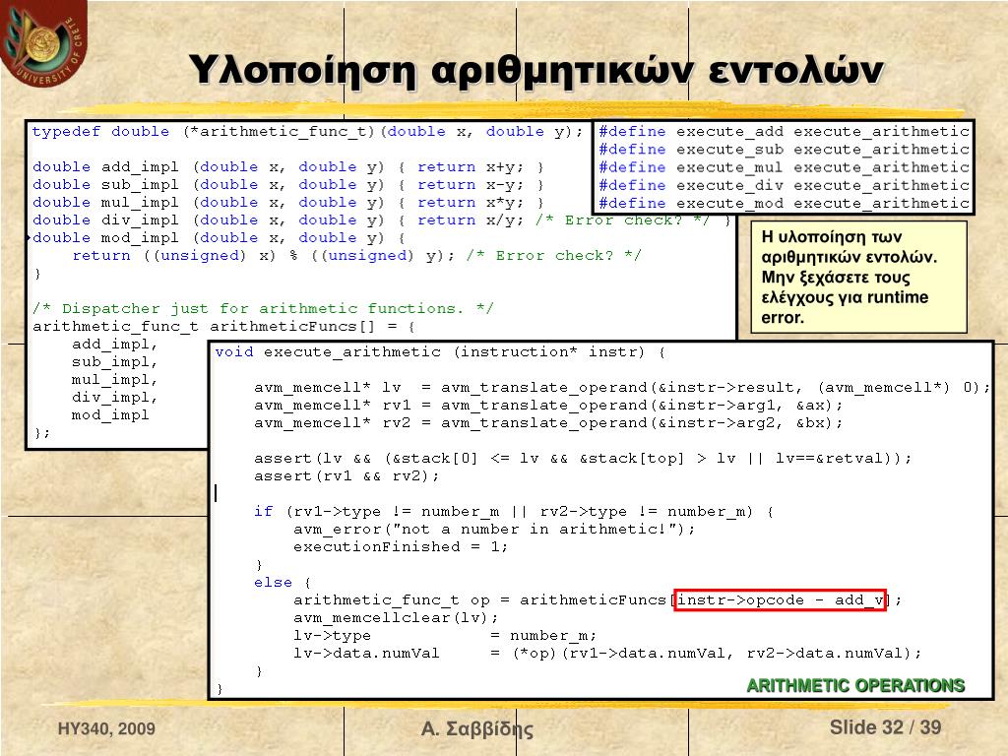Click the University of Crete logo
This screenshot has width=1008, height=756.
tap(43, 42)
